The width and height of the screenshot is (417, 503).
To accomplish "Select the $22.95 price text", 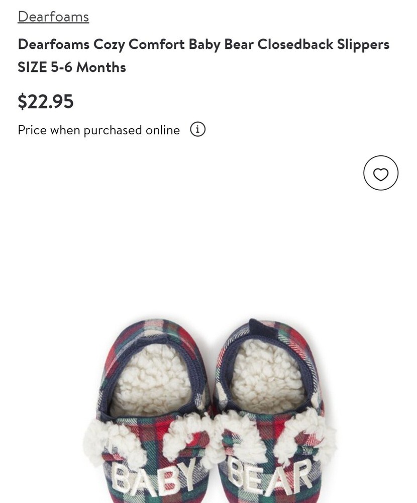I will tap(46, 102).
